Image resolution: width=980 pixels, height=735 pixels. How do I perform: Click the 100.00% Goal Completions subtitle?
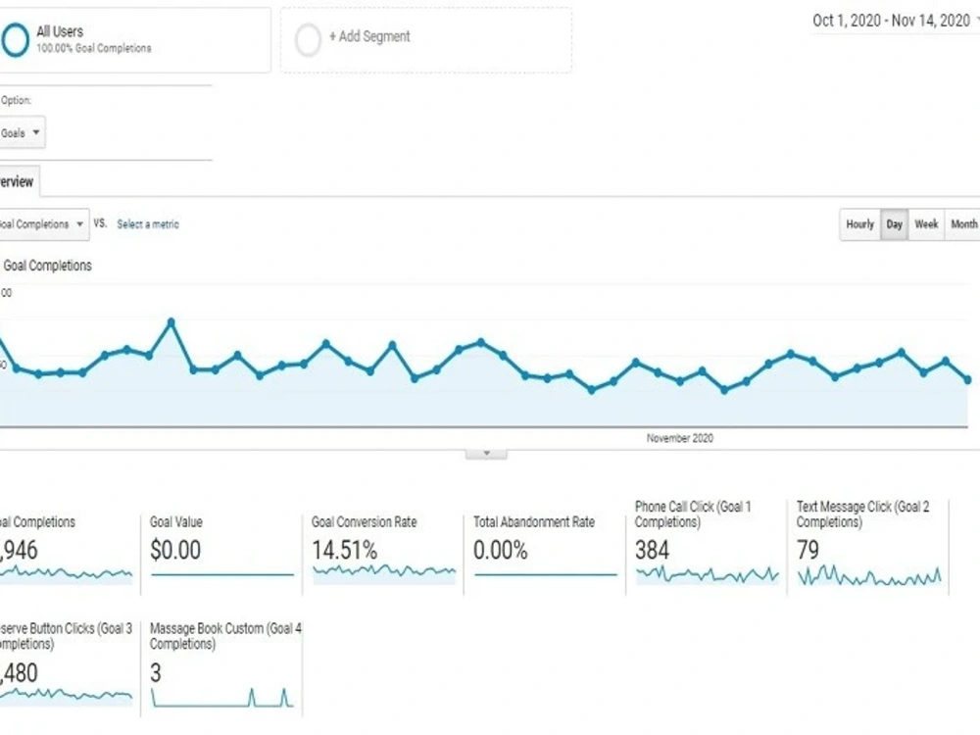[x=94, y=48]
